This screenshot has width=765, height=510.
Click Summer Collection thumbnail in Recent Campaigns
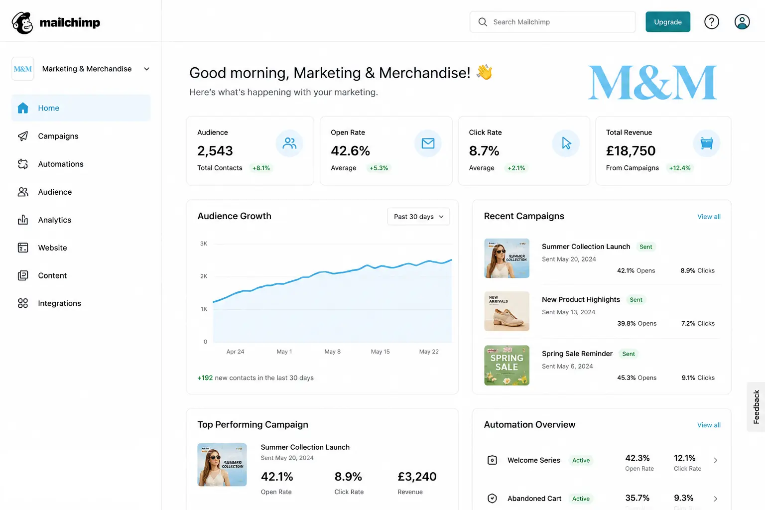pyautogui.click(x=507, y=258)
